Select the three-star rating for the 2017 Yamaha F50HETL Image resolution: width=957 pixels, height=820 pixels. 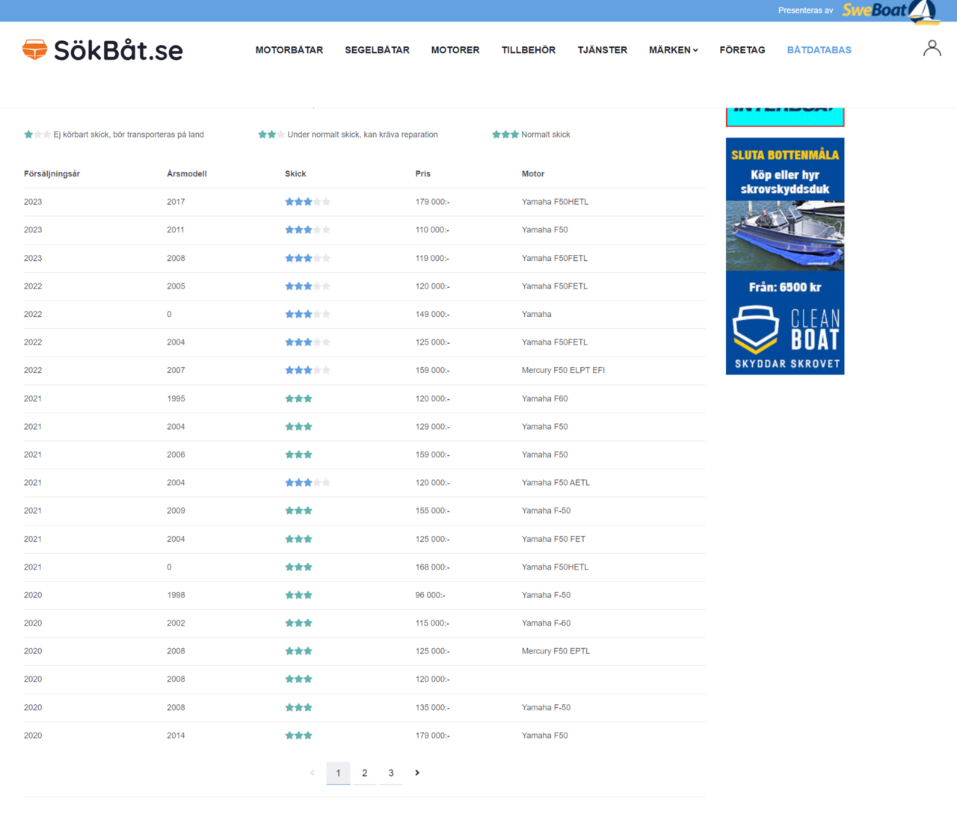307,201
